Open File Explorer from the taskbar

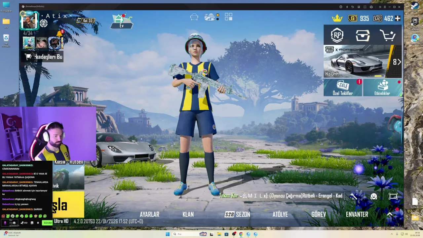point(219,234)
